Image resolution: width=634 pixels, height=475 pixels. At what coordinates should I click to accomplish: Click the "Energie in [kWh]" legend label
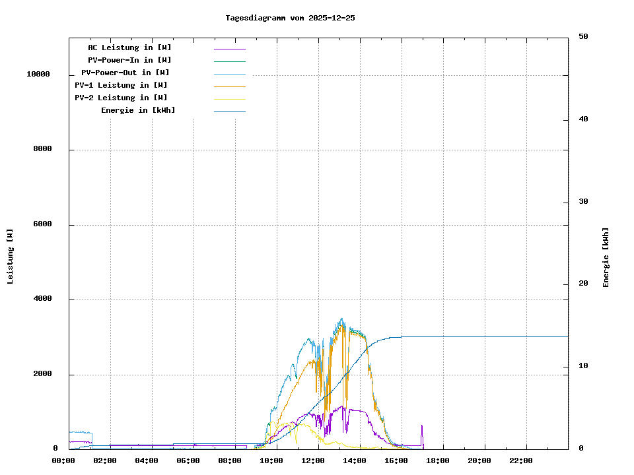[138, 110]
